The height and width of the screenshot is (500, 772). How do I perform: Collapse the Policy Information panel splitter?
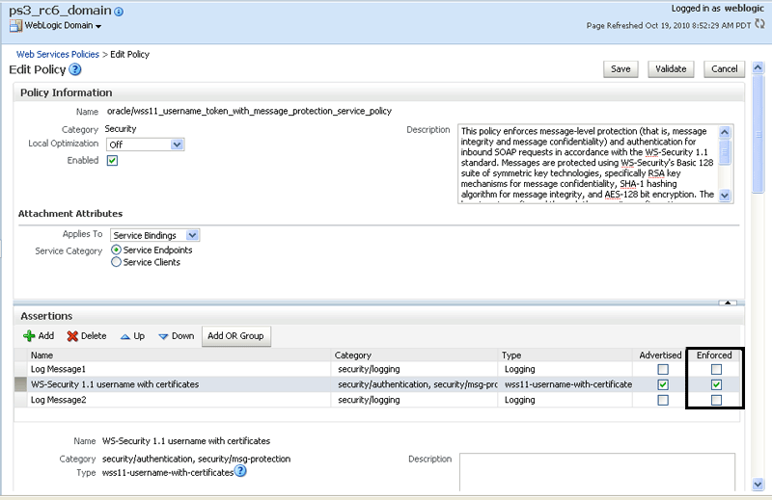(728, 303)
